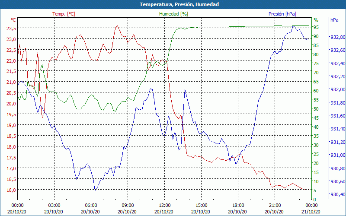Click the chart title Temperatura, Presión, Humedad
This screenshot has height=216, width=346.
pyautogui.click(x=179, y=4)
